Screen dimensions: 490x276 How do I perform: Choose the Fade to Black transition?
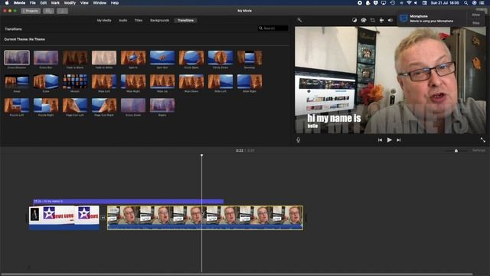[75, 58]
